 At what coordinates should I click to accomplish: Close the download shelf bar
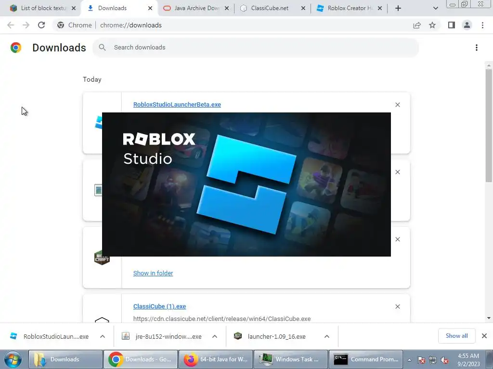pos(484,336)
